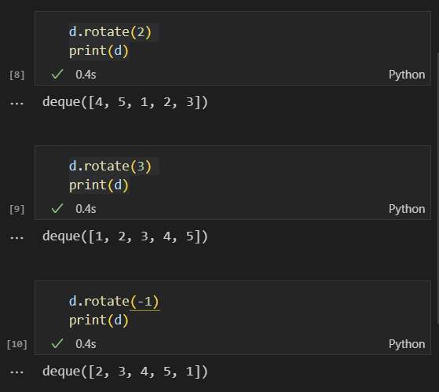Image resolution: width=439 pixels, height=392 pixels.
Task: Click the d.rotate(3) code line
Action: (x=110, y=167)
